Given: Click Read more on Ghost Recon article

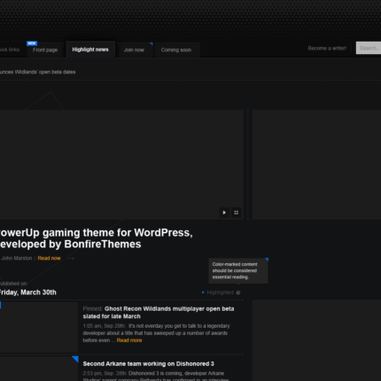Looking at the screenshot, I should (x=129, y=340).
